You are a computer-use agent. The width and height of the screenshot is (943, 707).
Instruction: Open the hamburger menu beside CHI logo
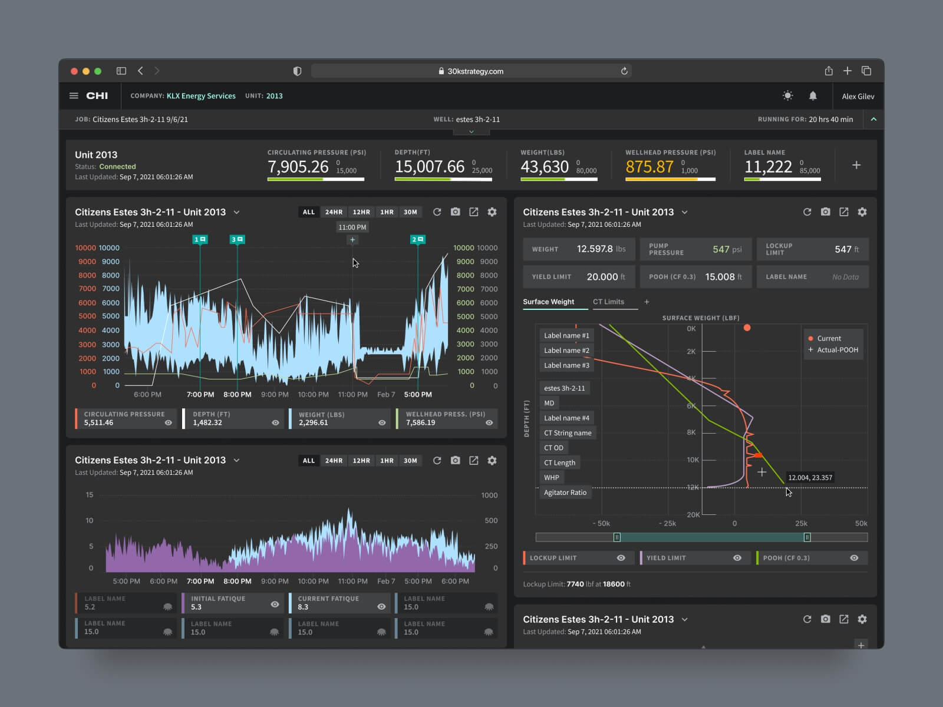(x=74, y=95)
